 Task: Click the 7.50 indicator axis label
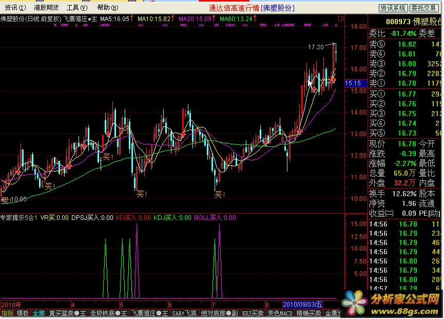coord(360,261)
